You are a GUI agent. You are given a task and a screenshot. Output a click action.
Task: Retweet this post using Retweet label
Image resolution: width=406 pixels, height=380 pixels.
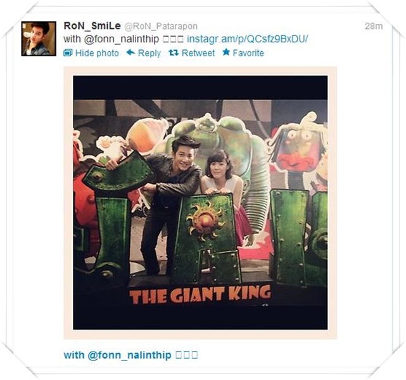click(x=198, y=53)
